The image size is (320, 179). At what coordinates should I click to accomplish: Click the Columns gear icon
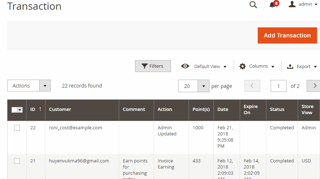(243, 66)
